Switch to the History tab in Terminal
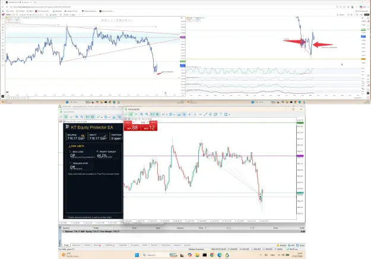Viewport: 371px width, 259px height. point(87,245)
